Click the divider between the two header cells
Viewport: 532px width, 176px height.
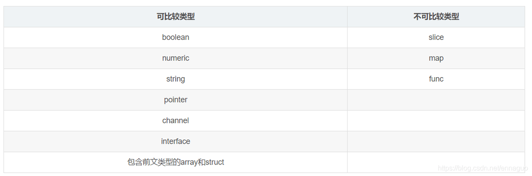click(347, 17)
